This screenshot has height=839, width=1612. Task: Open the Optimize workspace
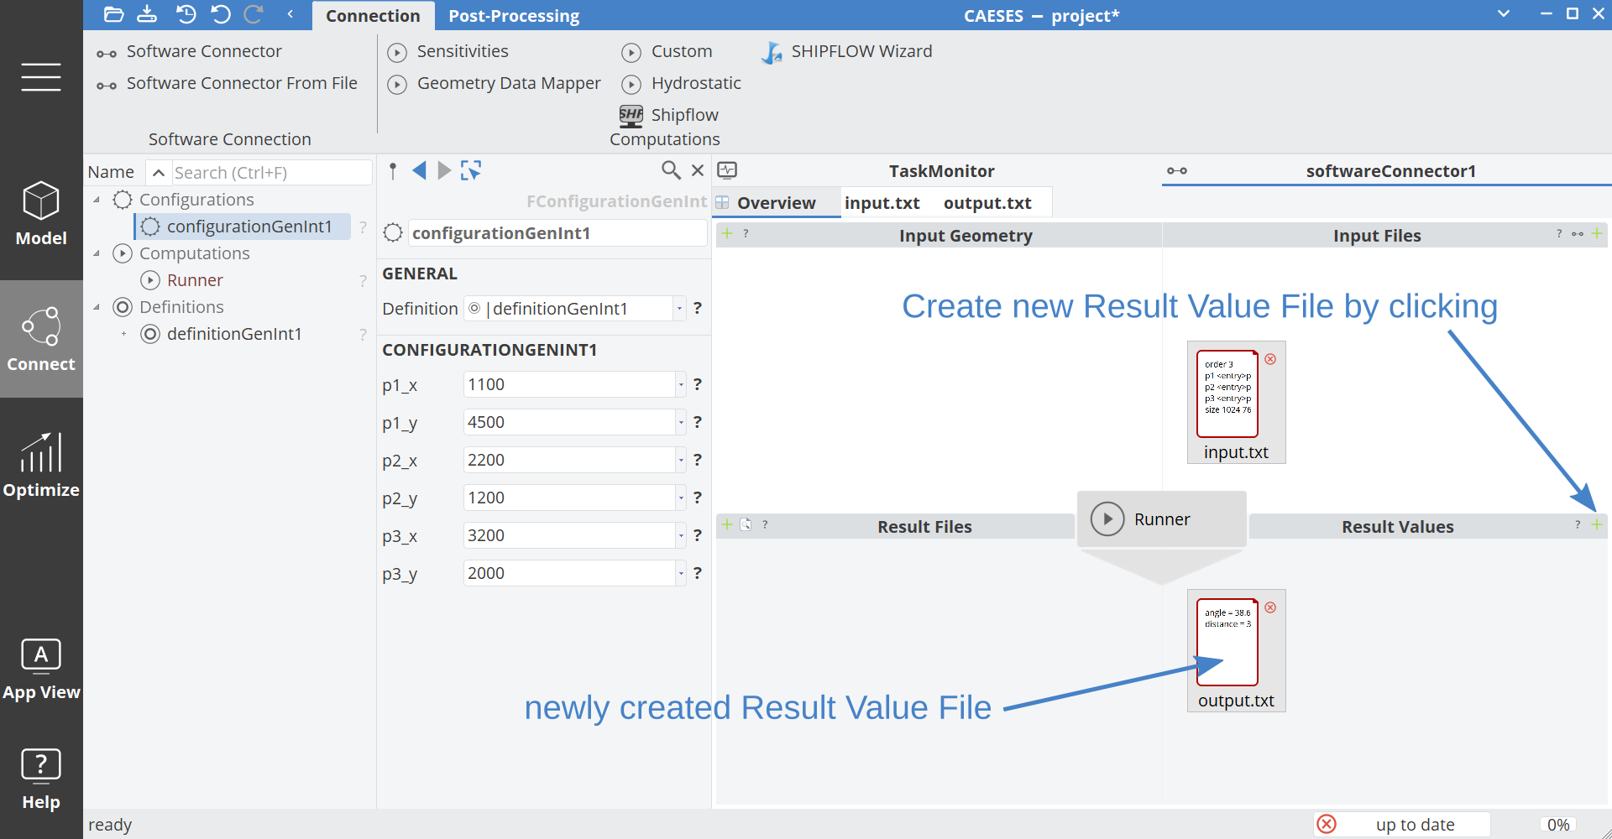point(41,465)
